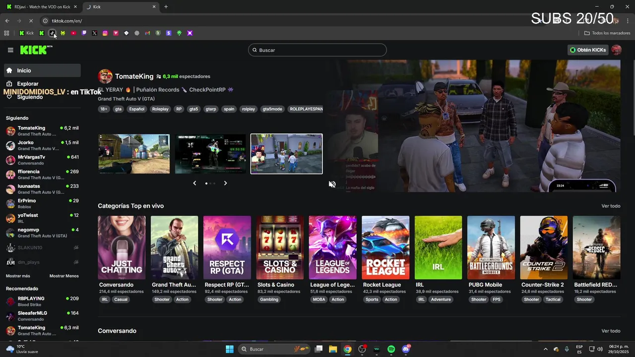Open the Gmail bookmark icon

[x=147, y=33]
